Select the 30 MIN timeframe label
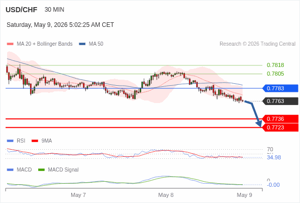The width and height of the screenshot is (300, 203). point(54,10)
